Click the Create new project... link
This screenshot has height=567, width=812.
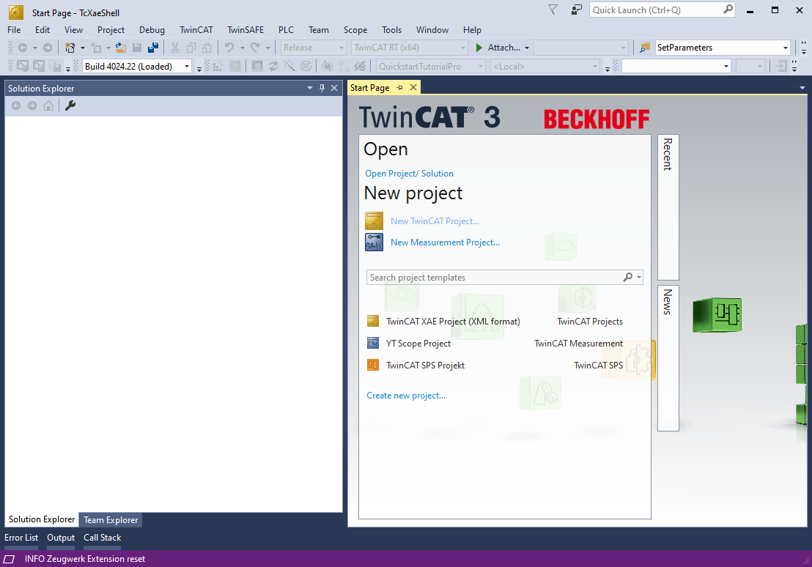pyautogui.click(x=406, y=396)
